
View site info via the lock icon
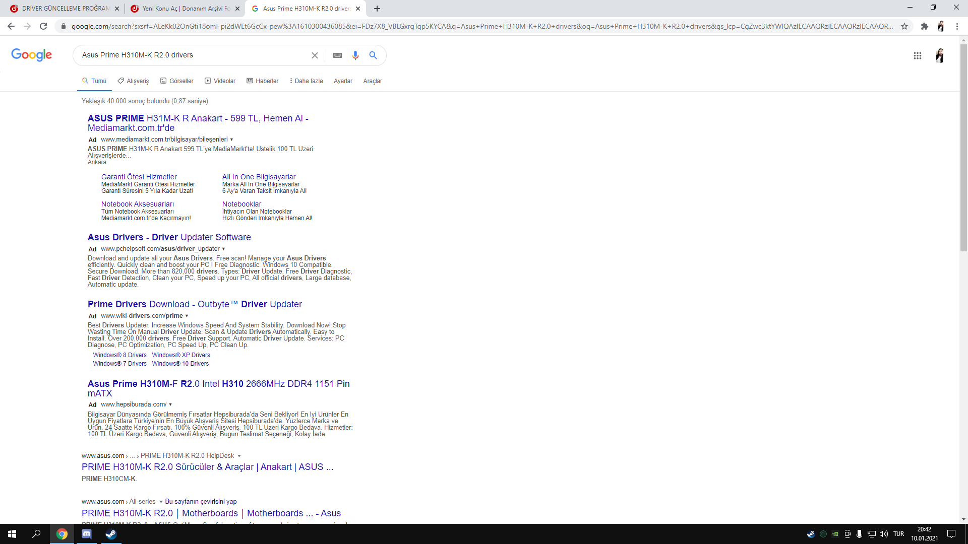point(63,26)
